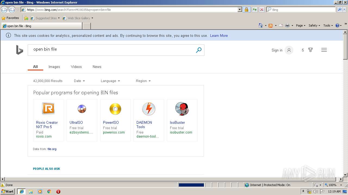Click Internet Explorer icon in taskbar
The image size is (348, 195).
point(21,191)
